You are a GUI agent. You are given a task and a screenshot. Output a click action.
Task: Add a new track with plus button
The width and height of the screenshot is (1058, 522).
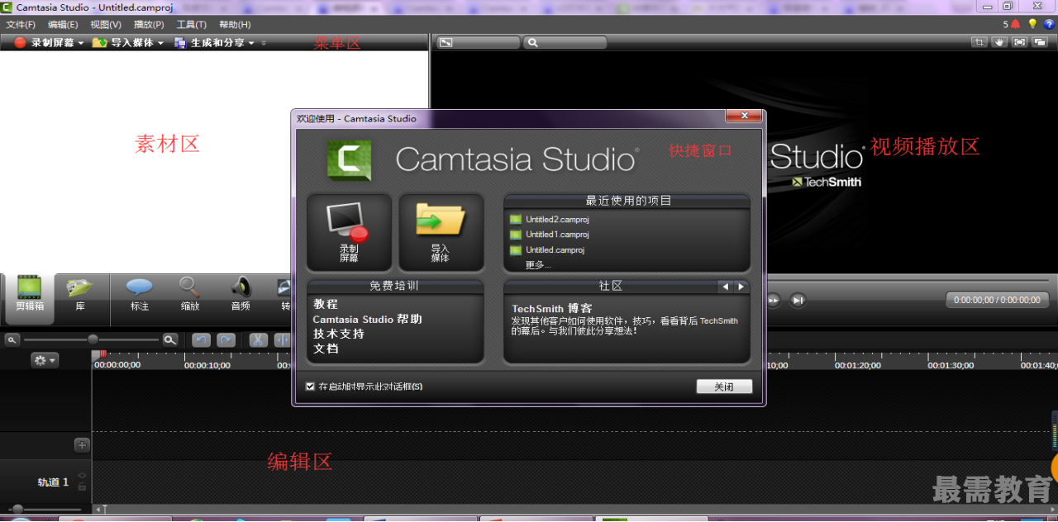pos(82,445)
